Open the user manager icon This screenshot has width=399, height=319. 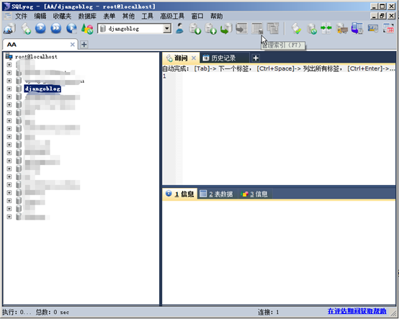tap(179, 28)
